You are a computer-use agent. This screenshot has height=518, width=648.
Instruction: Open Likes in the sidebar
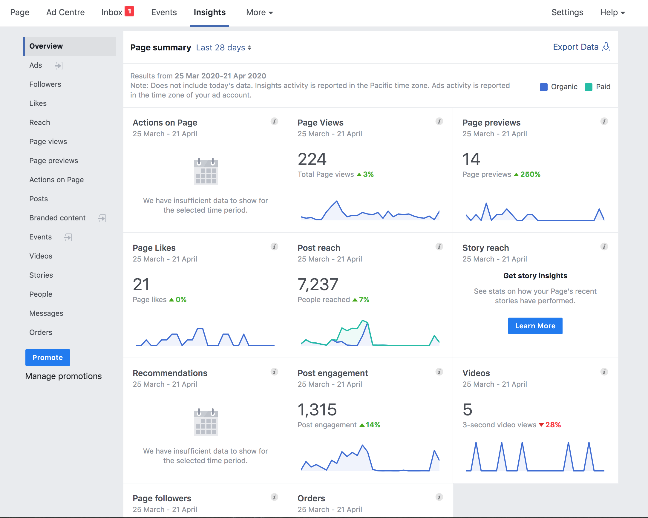tap(38, 103)
